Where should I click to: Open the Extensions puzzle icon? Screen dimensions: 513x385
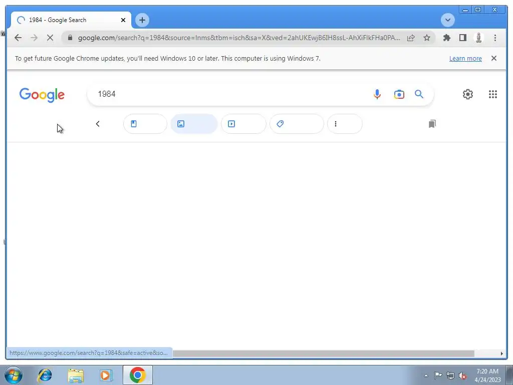[x=446, y=38]
